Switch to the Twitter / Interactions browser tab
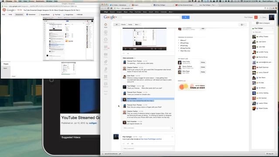This screenshot has height=157, width=279. point(119,5)
